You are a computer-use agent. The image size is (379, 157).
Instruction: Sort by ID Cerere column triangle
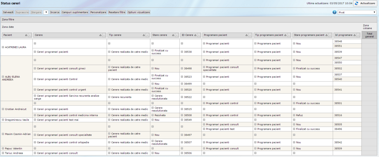[x=195, y=35]
